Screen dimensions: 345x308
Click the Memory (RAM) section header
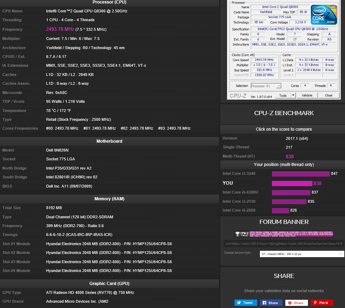tap(109, 199)
